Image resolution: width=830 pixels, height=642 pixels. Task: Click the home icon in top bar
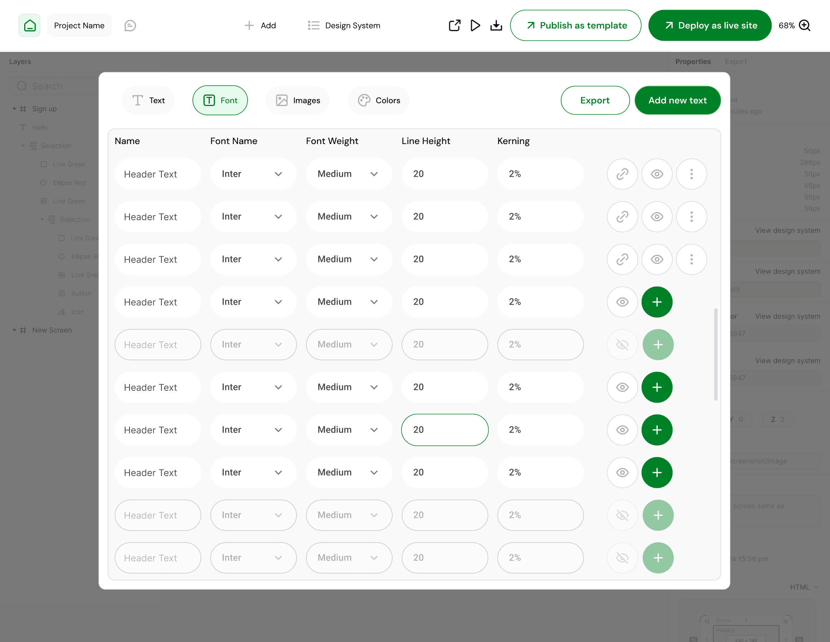(30, 25)
